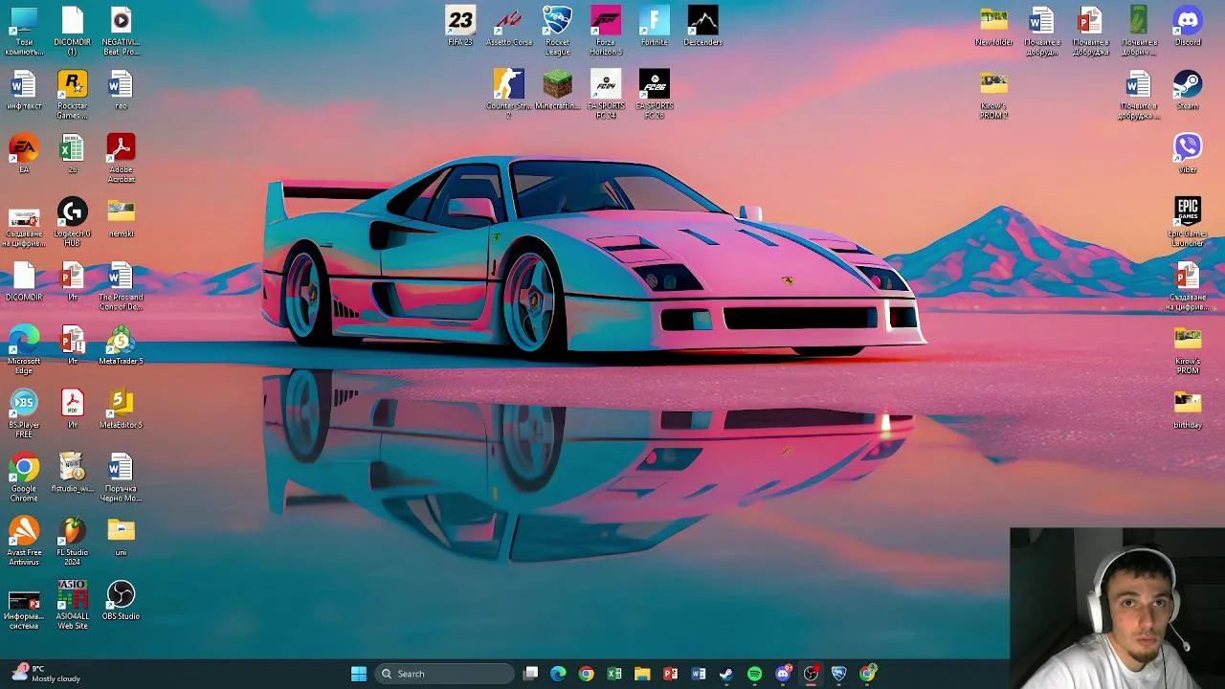Select the FL Studio 2024 desktop icon

73,541
